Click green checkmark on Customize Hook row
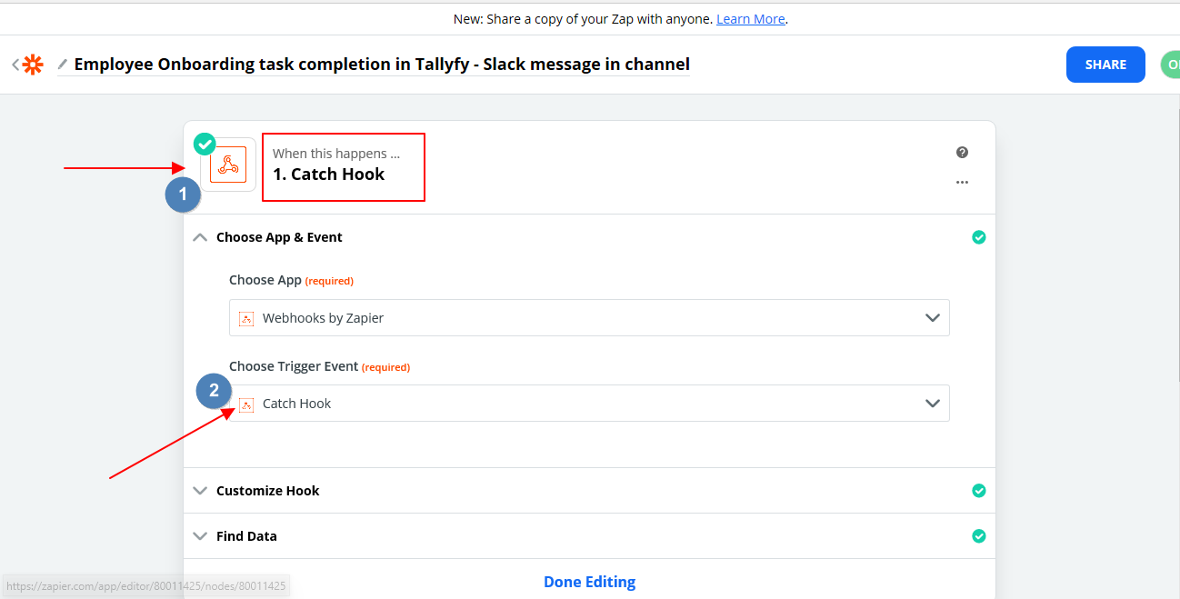The height and width of the screenshot is (599, 1180). (978, 491)
